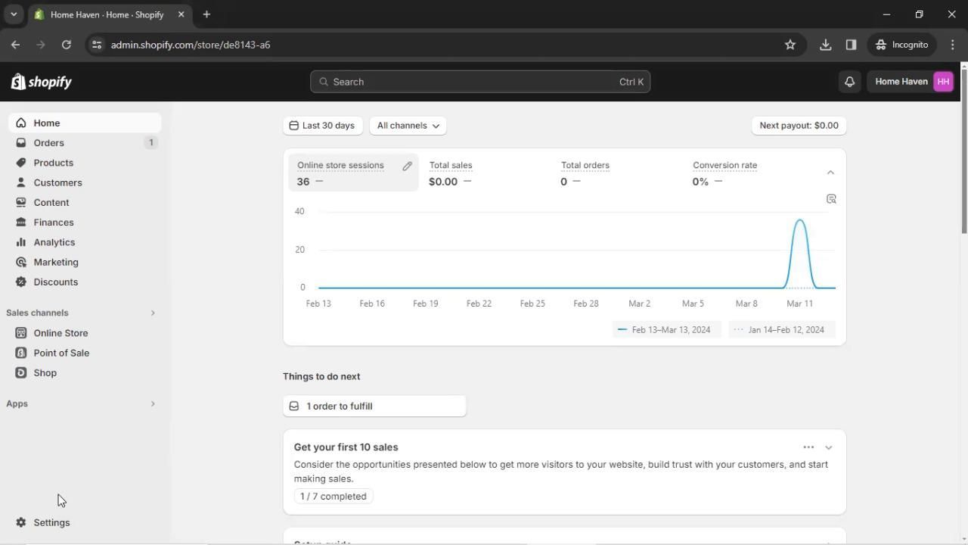Open the Last 30 days date picker
This screenshot has height=545, width=968.
322,126
